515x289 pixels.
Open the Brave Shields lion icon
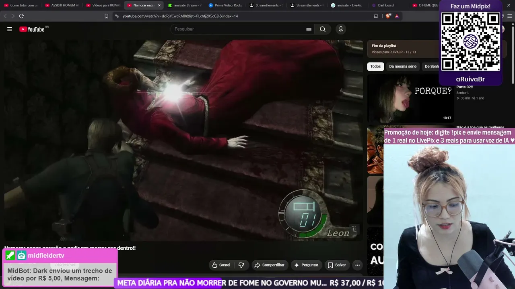coord(388,16)
